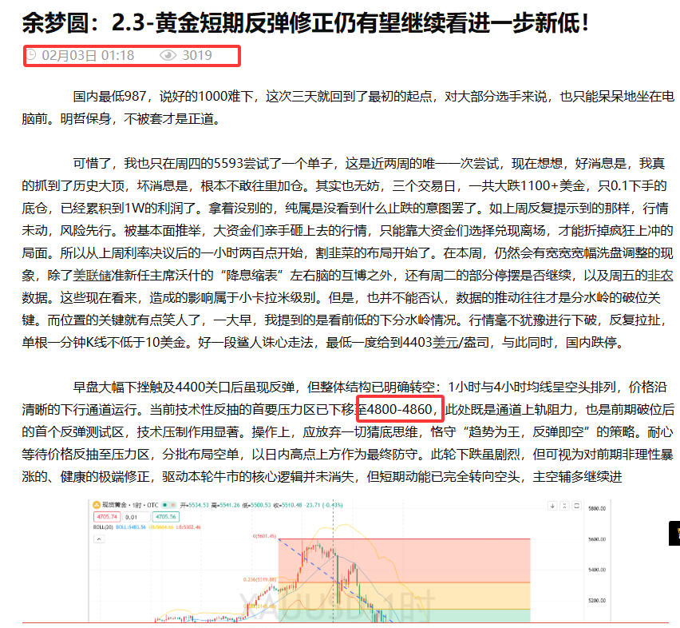Click the 4800-4860 pressure zone text
680x628 pixels.
[399, 409]
